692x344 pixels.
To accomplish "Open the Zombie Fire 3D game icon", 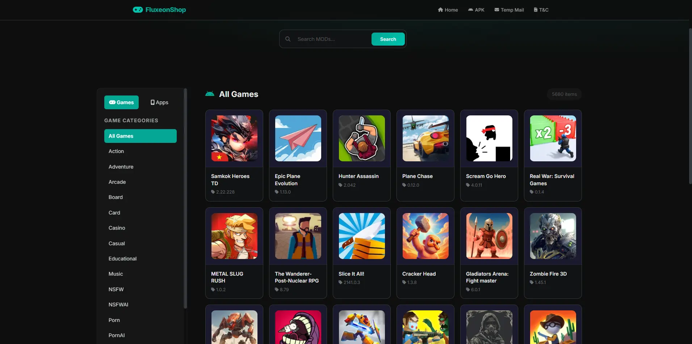I will click(553, 236).
